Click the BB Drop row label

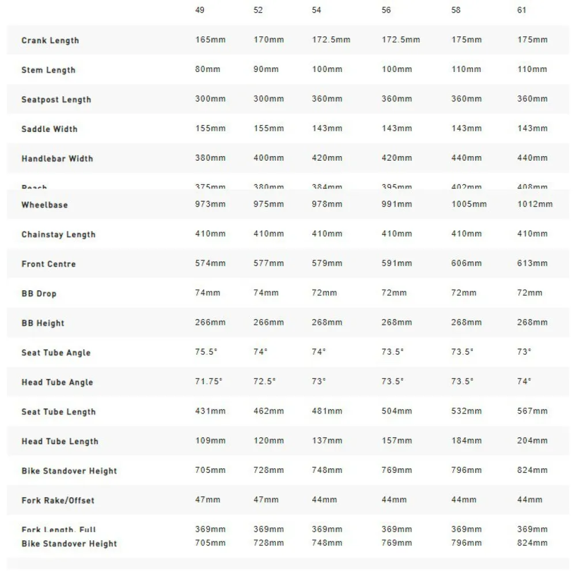[x=39, y=294]
